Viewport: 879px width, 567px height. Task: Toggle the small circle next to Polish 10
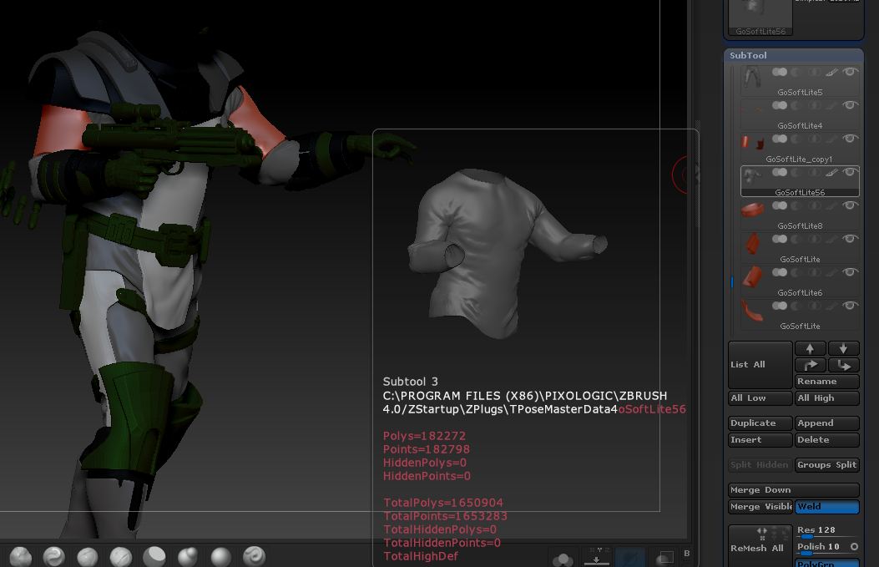point(854,546)
